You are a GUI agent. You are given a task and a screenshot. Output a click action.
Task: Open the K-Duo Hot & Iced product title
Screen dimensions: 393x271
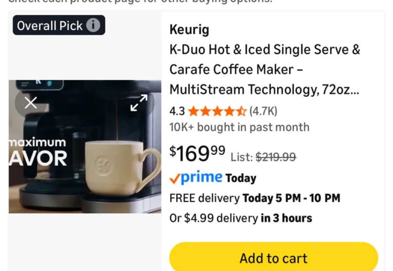pyautogui.click(x=265, y=70)
